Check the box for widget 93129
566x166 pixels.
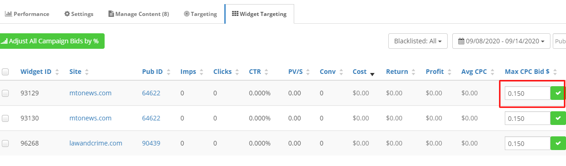click(5, 93)
